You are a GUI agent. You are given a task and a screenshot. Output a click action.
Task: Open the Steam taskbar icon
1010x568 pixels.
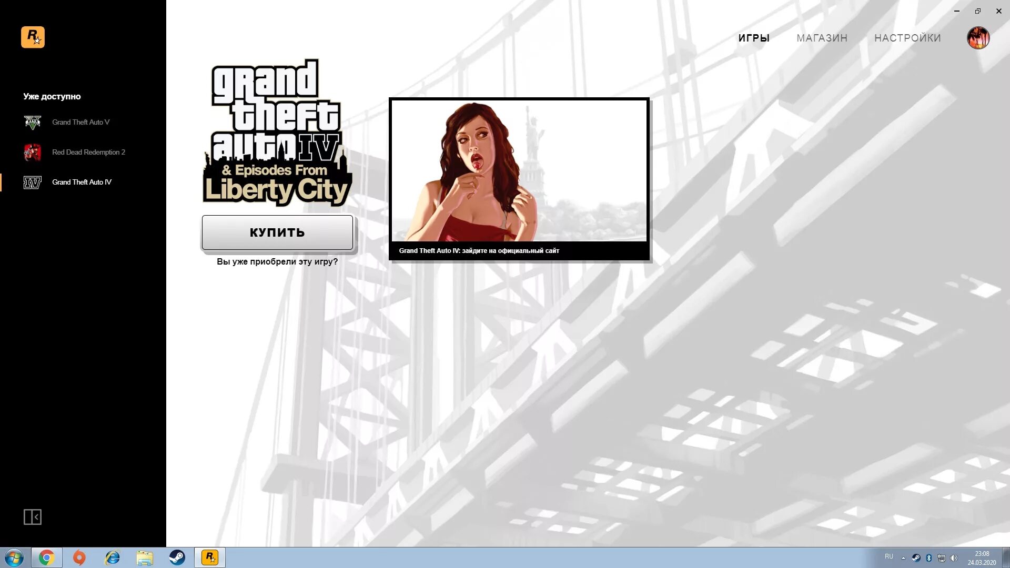click(x=177, y=557)
